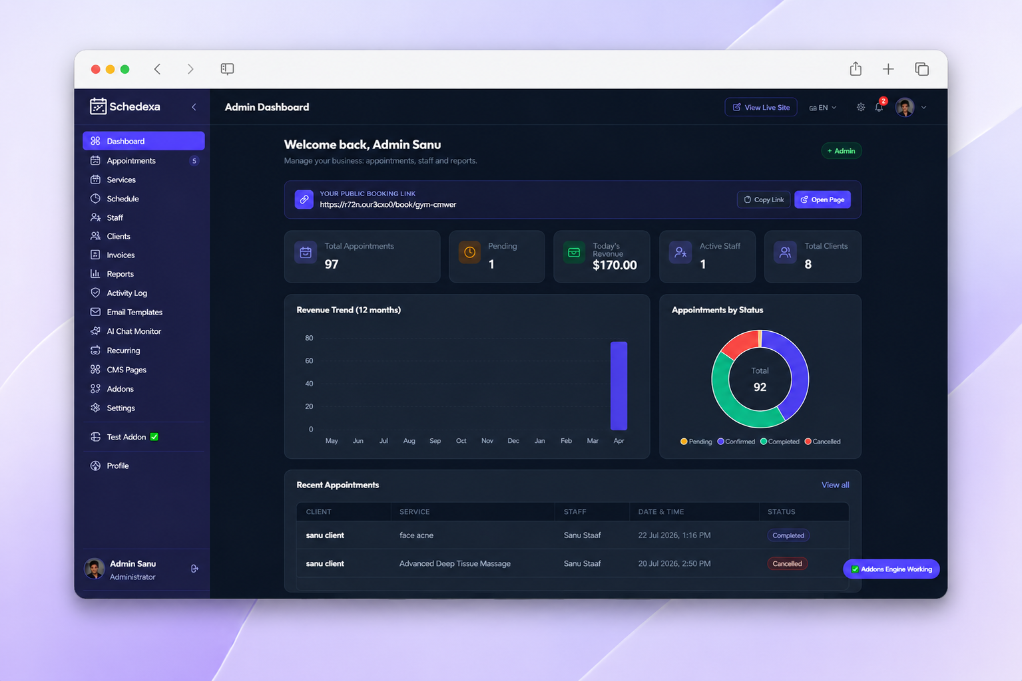1022x681 pixels.
Task: Click the Email Templates envelope icon
Action: (x=95, y=312)
